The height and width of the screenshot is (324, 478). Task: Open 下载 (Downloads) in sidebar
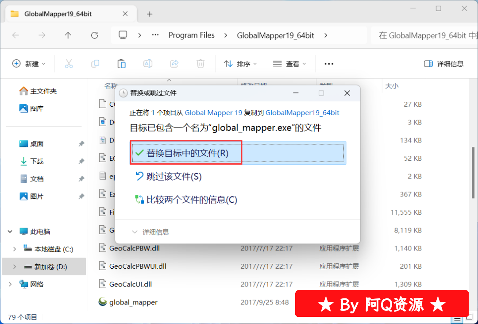(x=31, y=161)
